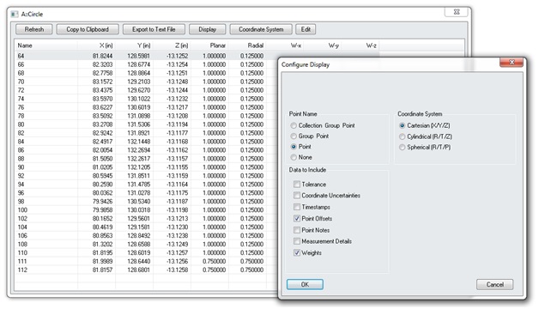The width and height of the screenshot is (539, 309).
Task: Click the A:Circle window title icon
Action: tap(15, 14)
